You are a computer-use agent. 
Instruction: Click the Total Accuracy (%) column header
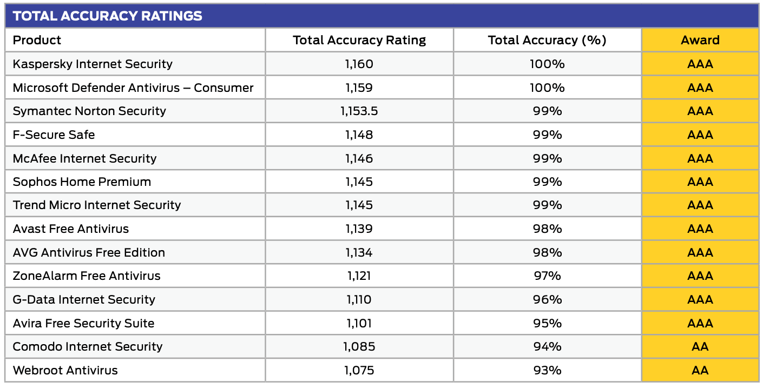tap(547, 40)
